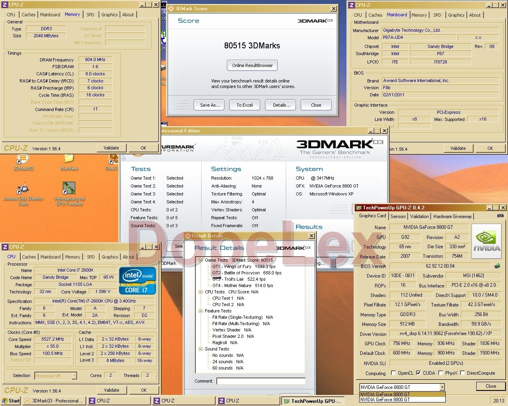Click the 80515 3DMarks score text
This screenshot has height=406, width=508.
[252, 46]
